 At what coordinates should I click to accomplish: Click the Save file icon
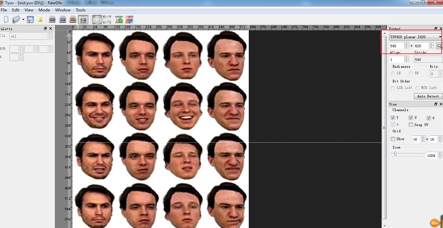[30, 19]
